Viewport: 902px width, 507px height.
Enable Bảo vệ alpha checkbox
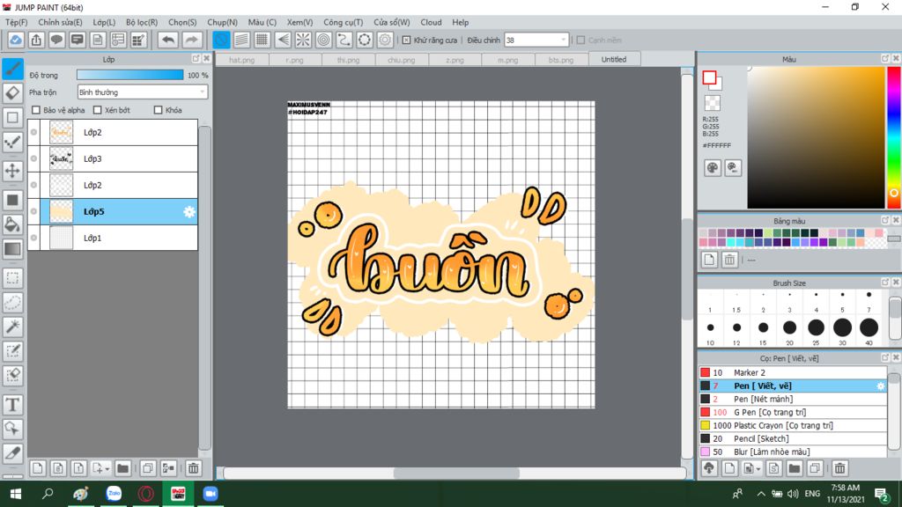pyautogui.click(x=36, y=110)
